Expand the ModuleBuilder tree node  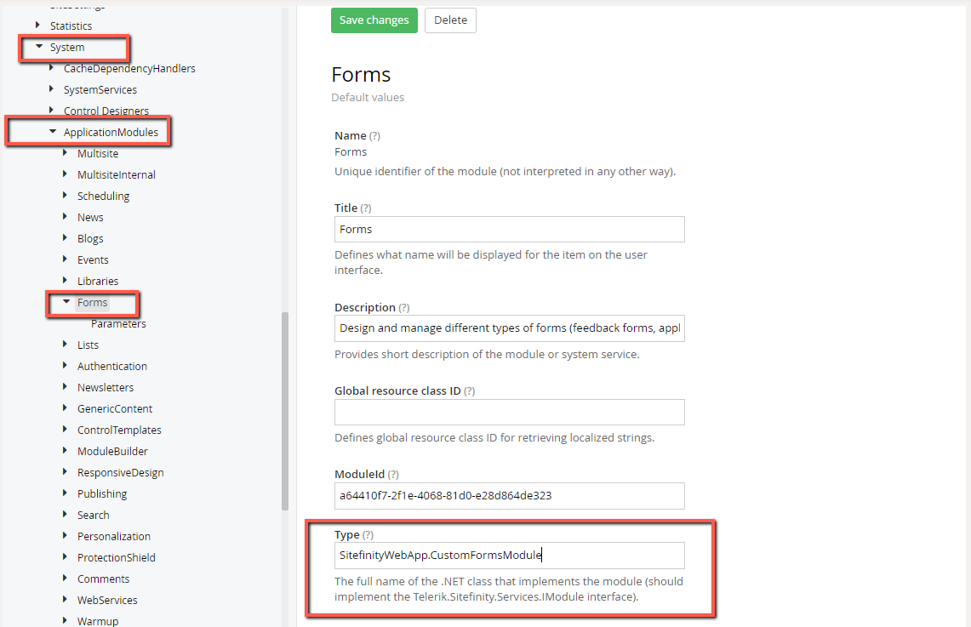[65, 451]
